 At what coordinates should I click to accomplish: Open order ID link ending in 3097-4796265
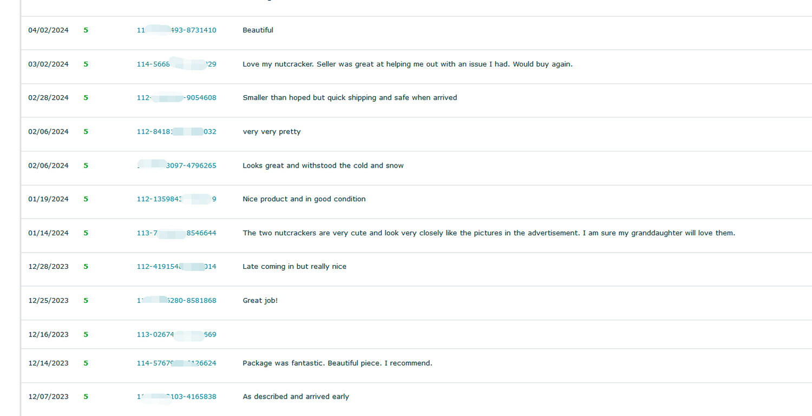pos(176,166)
